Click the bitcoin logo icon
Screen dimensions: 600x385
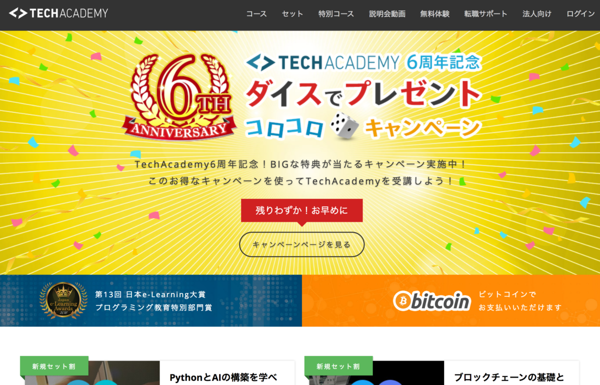pos(432,301)
